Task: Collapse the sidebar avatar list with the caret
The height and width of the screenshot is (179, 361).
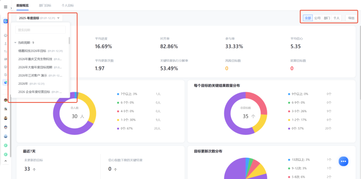Action: pyautogui.click(x=6, y=161)
